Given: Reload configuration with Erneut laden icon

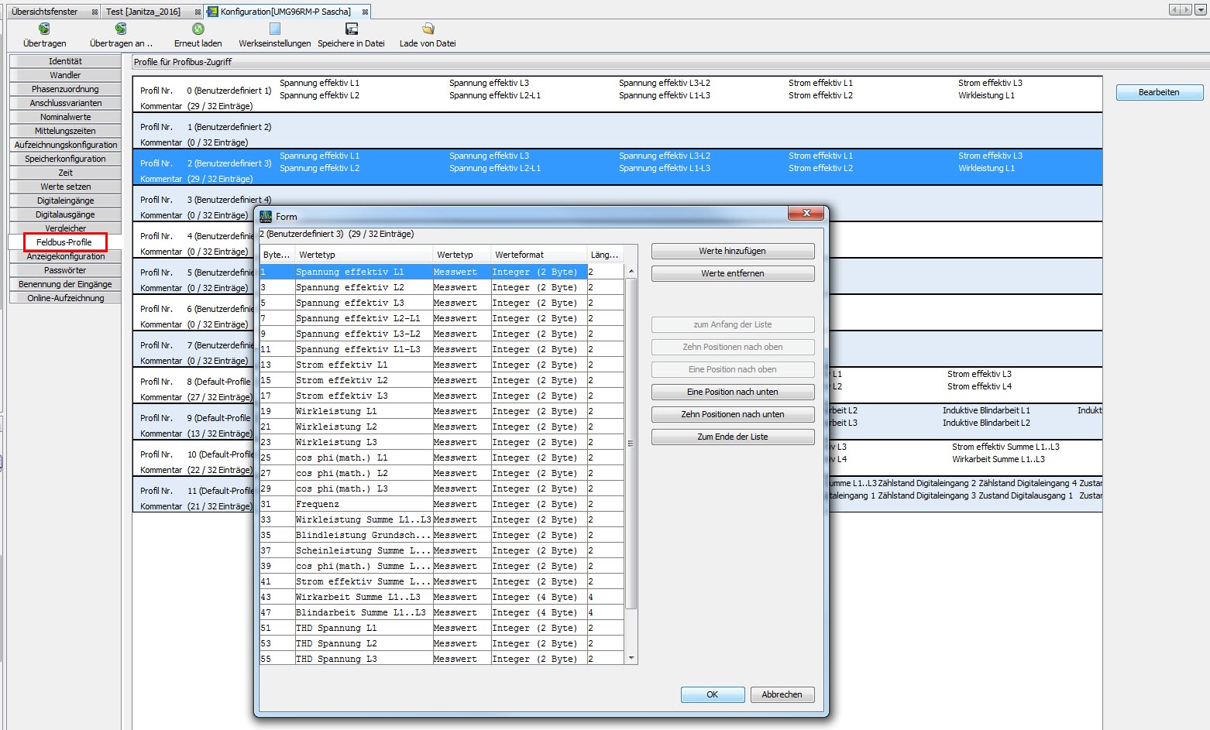Looking at the screenshot, I should tap(198, 29).
